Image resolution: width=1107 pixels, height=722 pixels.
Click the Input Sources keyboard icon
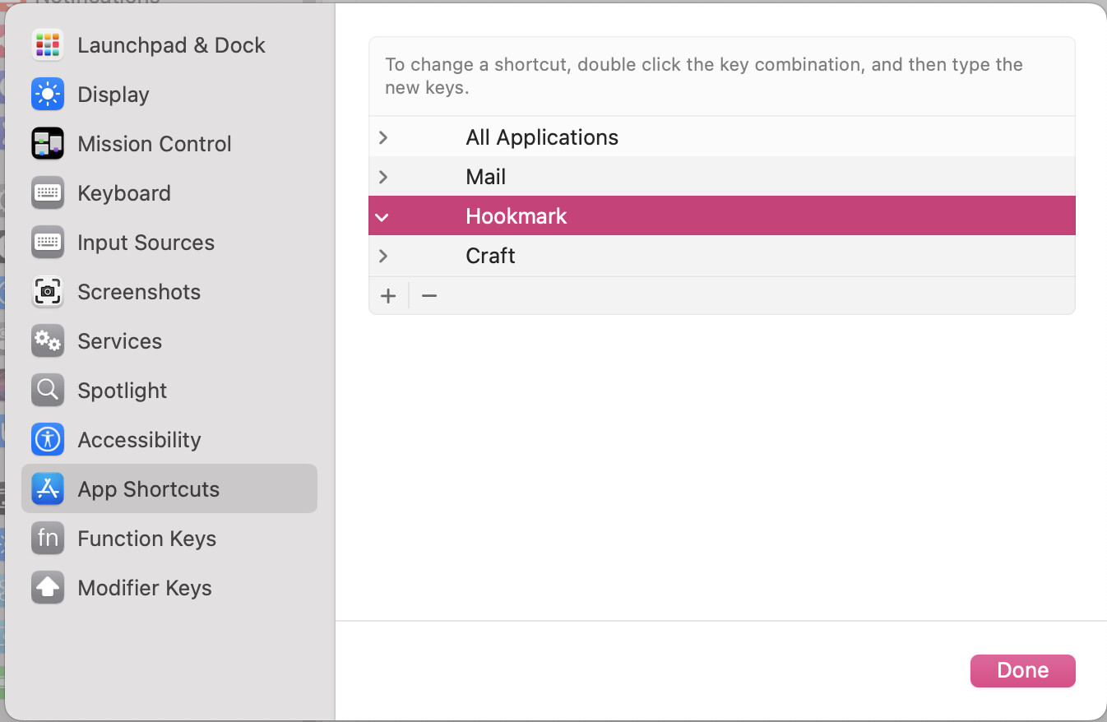(48, 243)
